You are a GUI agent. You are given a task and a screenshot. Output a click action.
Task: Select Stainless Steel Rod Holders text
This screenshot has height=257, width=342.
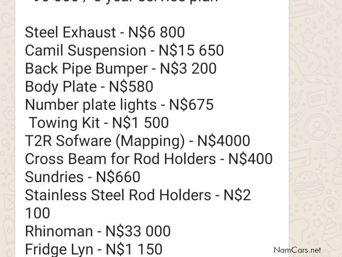pos(118,195)
